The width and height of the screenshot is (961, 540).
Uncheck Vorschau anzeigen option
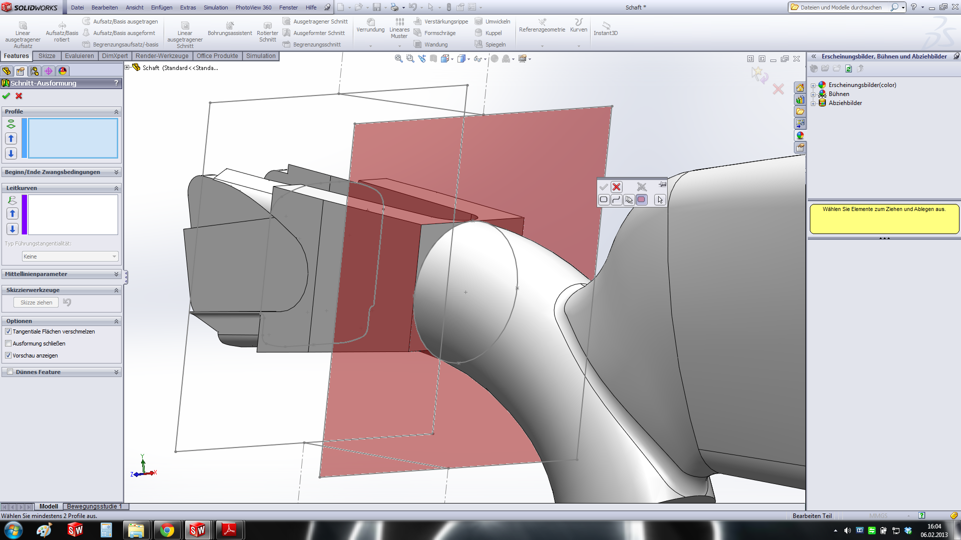[x=9, y=355]
